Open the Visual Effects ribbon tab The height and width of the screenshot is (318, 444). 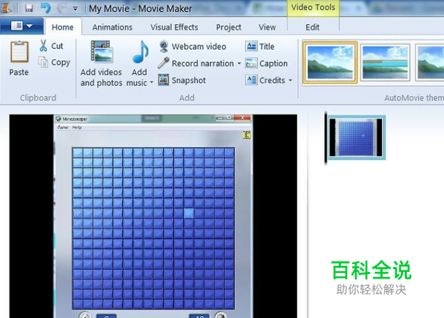pyautogui.click(x=174, y=27)
